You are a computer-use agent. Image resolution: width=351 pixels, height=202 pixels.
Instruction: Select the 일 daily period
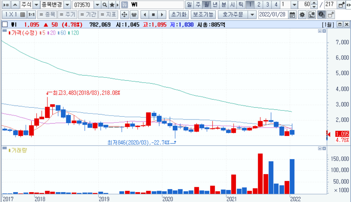(189, 5)
